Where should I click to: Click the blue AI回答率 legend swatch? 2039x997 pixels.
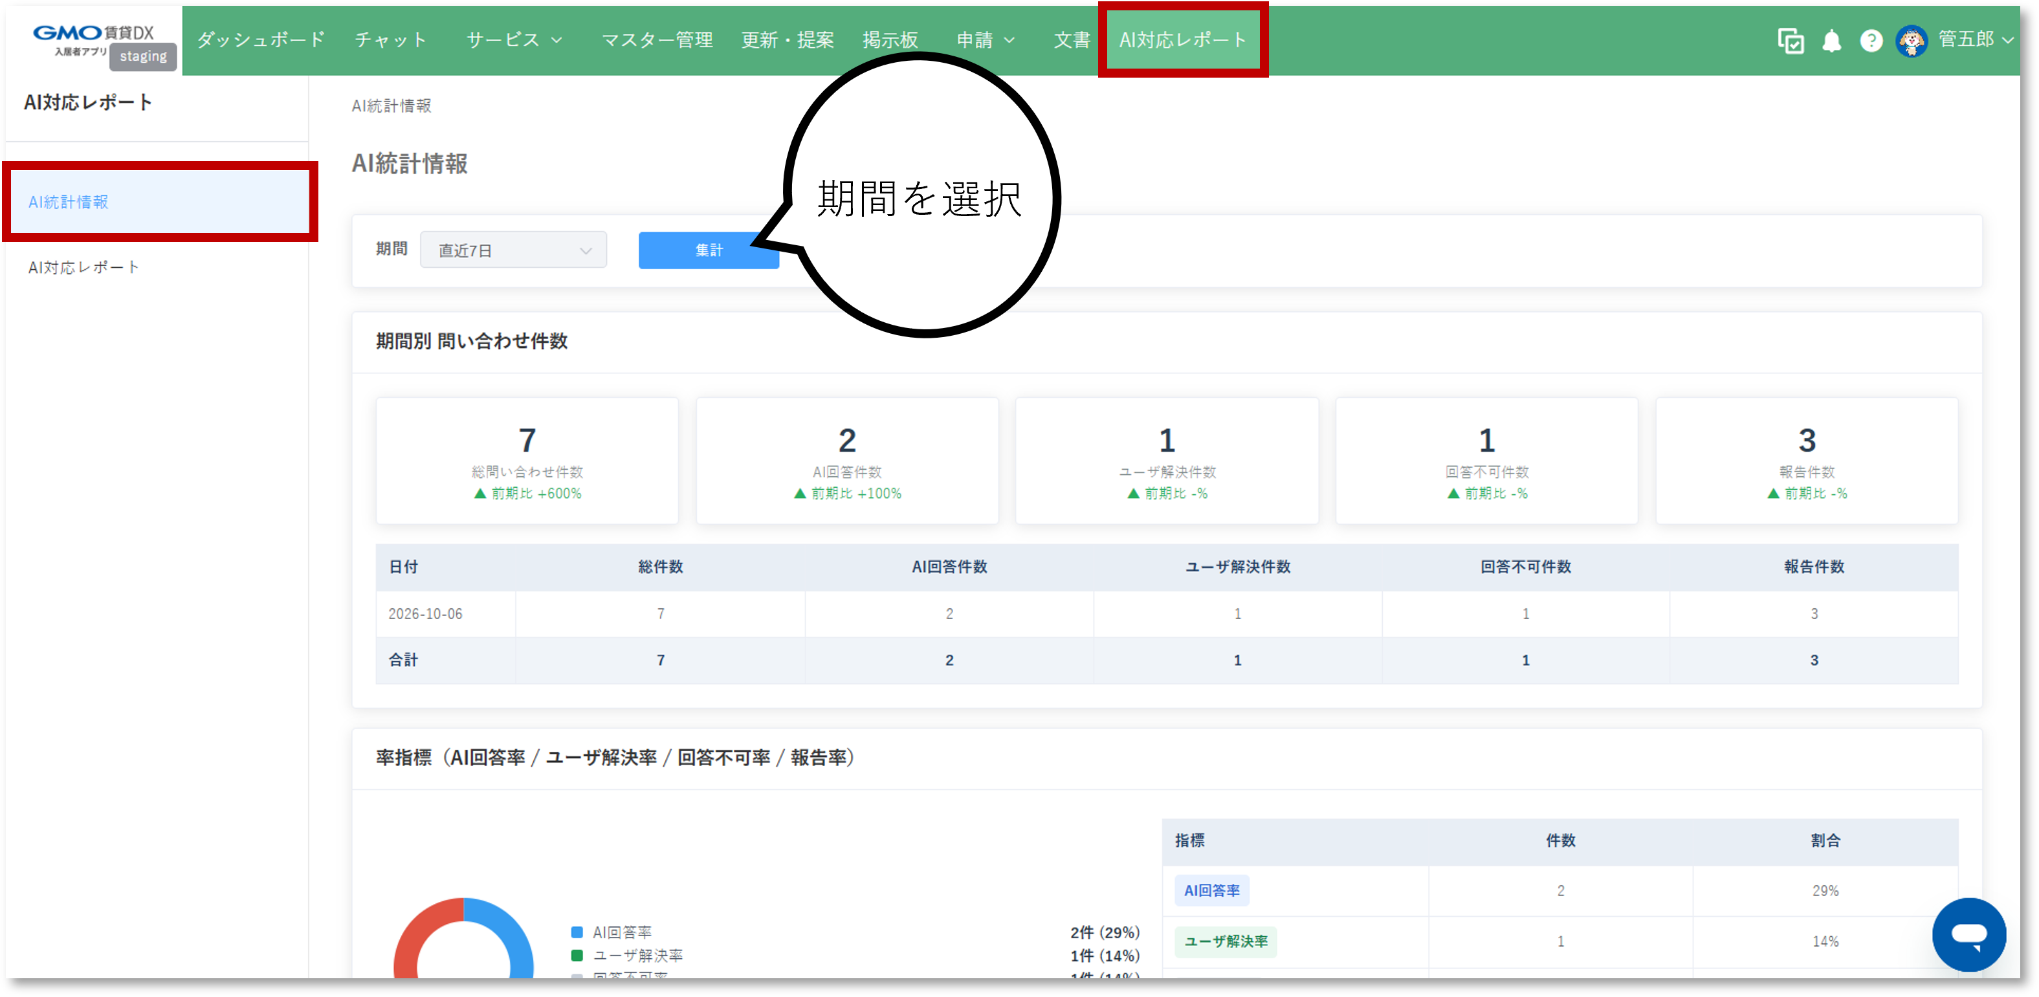point(577,932)
